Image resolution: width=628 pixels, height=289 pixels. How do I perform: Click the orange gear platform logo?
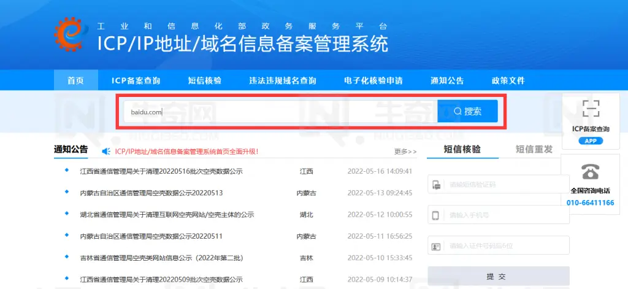click(x=71, y=34)
